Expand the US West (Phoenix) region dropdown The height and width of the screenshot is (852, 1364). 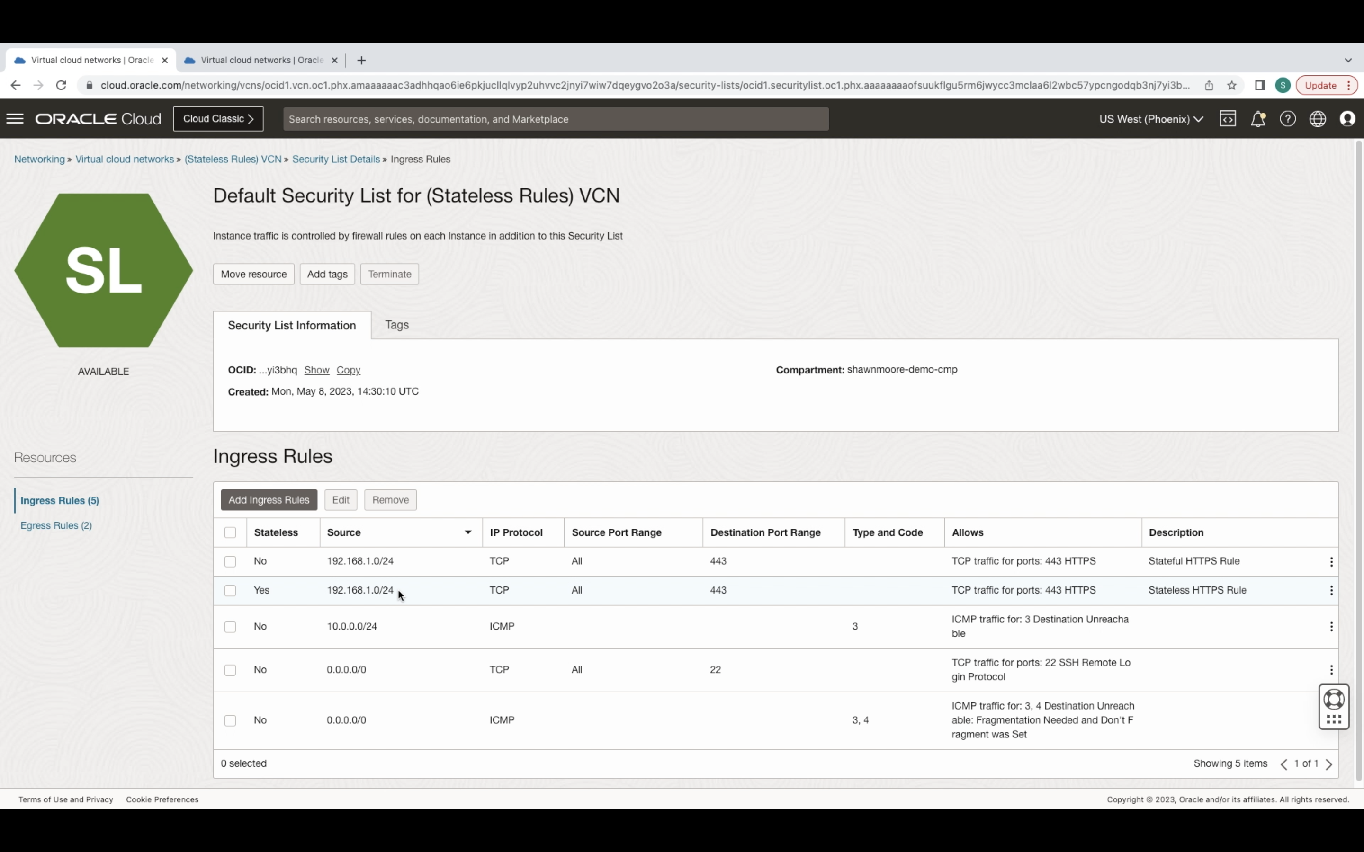[x=1151, y=119]
